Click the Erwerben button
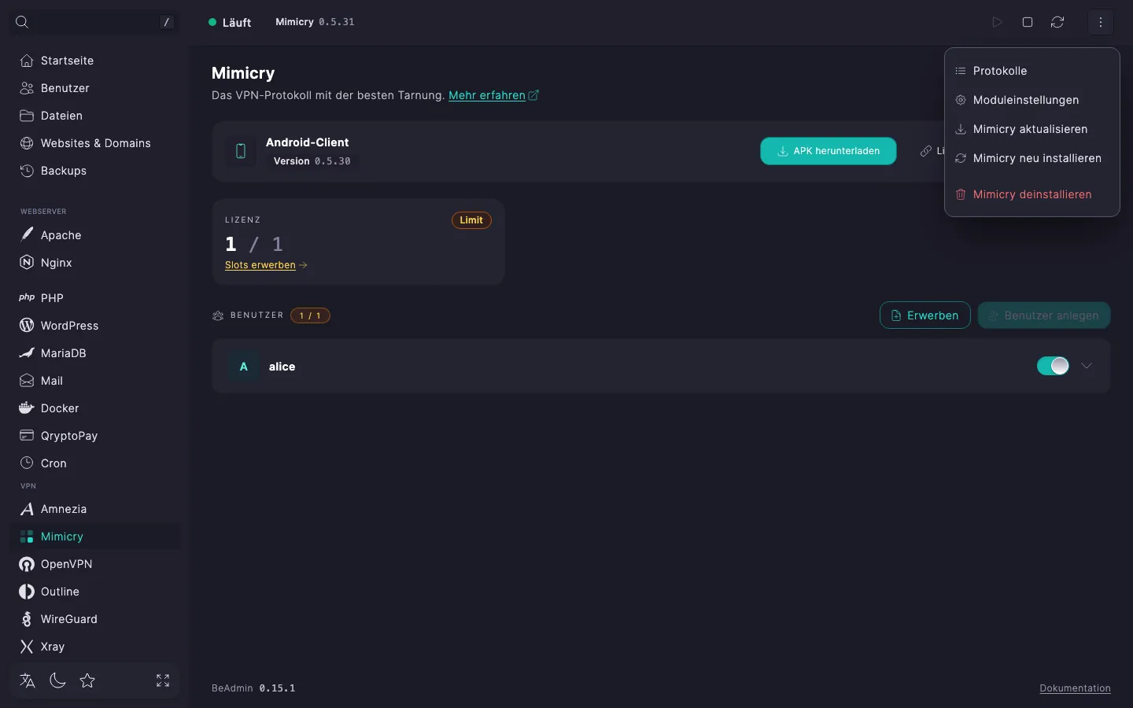1133x708 pixels. [x=924, y=315]
